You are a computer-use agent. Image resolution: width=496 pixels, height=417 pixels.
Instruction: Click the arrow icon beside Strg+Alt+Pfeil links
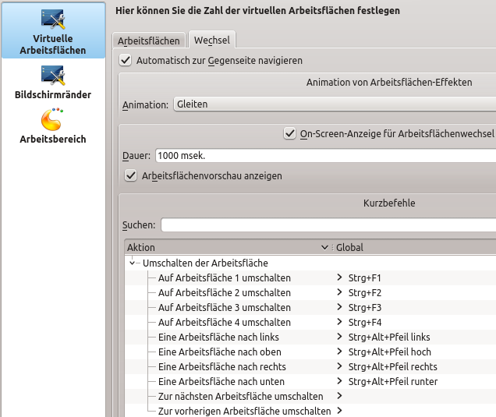point(339,337)
